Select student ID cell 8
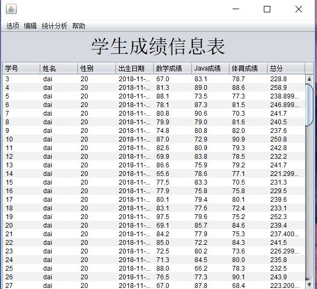 click(x=21, y=122)
